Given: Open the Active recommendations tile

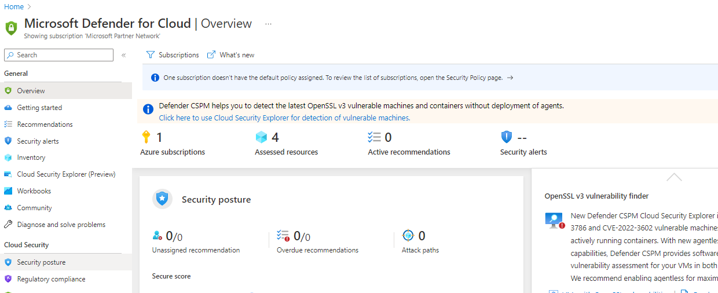Looking at the screenshot, I should (409, 144).
